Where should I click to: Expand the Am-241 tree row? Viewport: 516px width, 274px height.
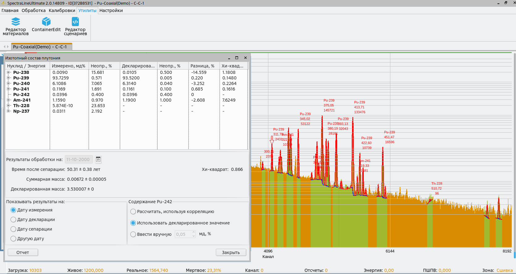coord(9,100)
